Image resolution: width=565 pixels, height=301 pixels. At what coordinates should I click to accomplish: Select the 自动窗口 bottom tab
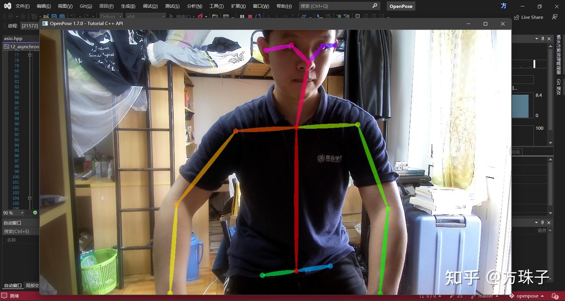(x=13, y=286)
